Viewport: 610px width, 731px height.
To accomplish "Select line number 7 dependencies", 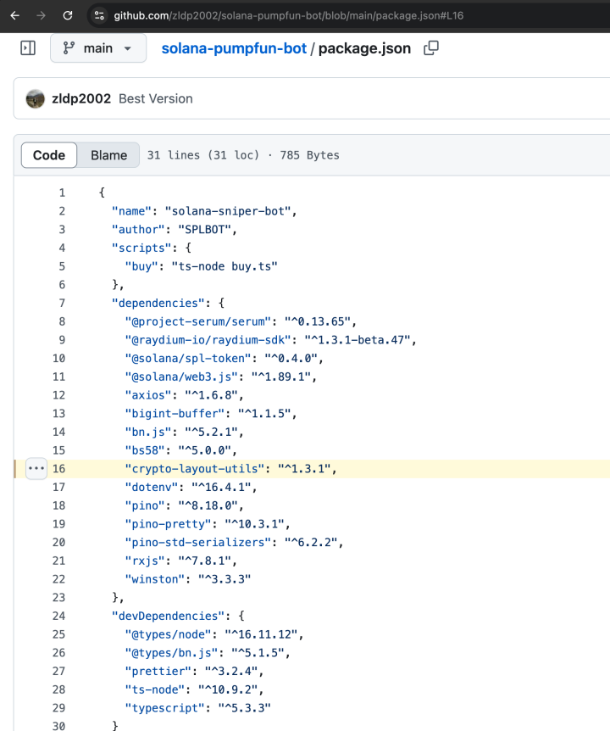I will pos(61,303).
